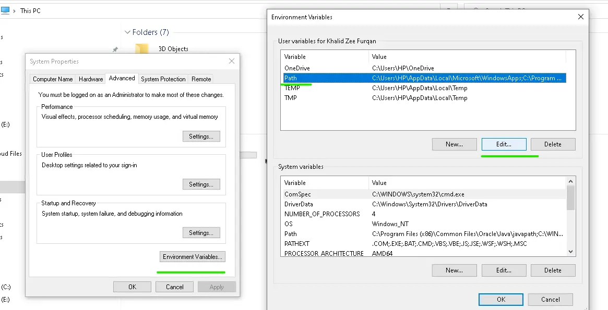Switch to the Computer Name tab

click(53, 79)
